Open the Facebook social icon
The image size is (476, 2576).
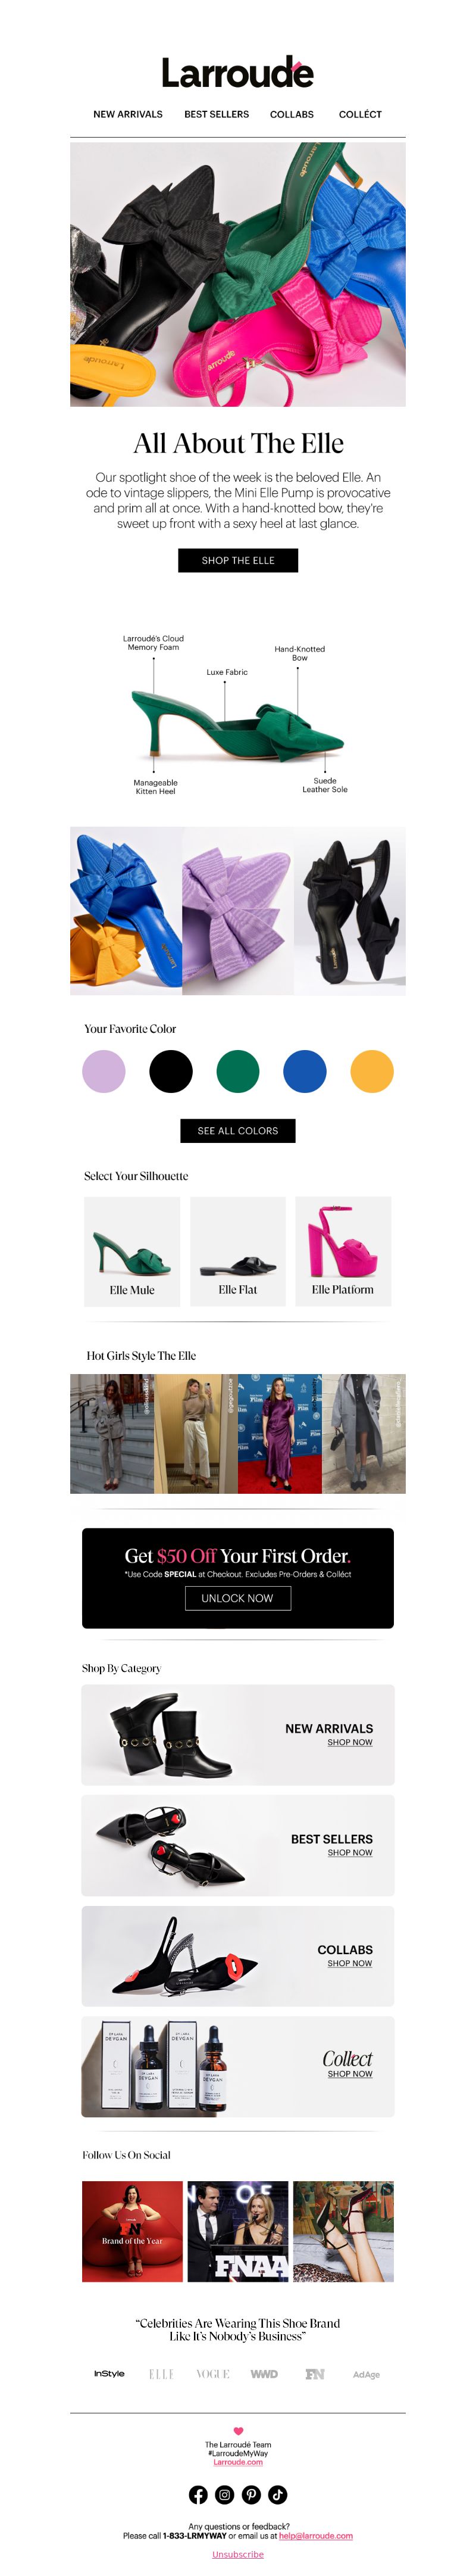pos(198,2494)
